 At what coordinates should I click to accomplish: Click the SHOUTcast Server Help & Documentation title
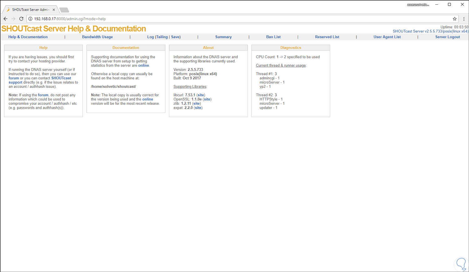coord(73,29)
